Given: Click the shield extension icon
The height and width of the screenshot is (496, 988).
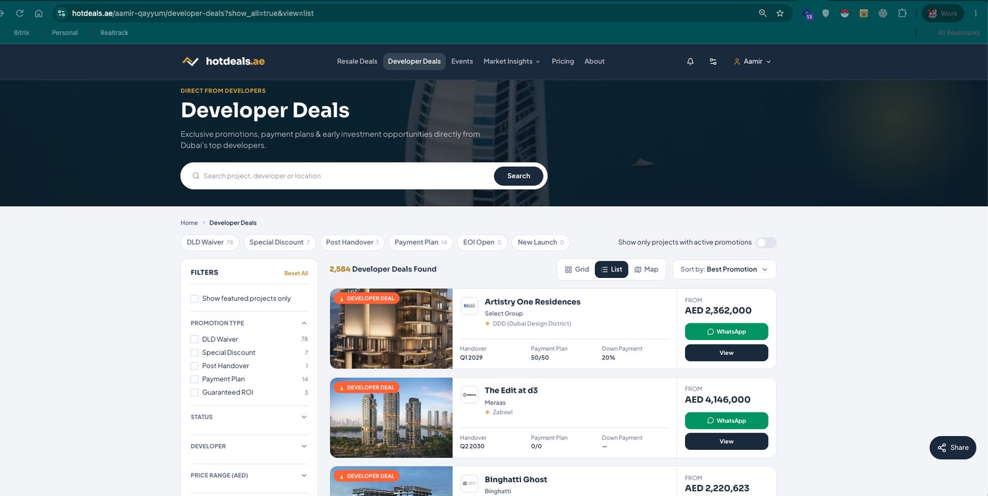Looking at the screenshot, I should [x=825, y=13].
